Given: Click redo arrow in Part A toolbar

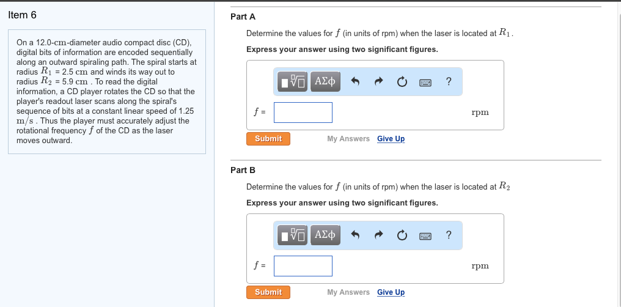Looking at the screenshot, I should click(378, 81).
